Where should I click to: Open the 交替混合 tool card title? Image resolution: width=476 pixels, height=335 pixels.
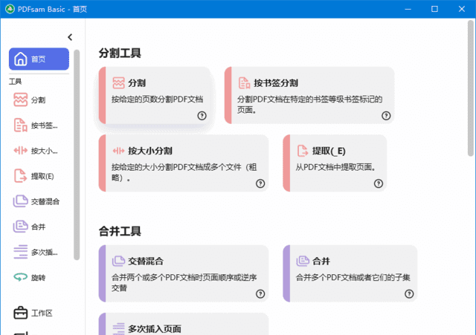tap(146, 261)
